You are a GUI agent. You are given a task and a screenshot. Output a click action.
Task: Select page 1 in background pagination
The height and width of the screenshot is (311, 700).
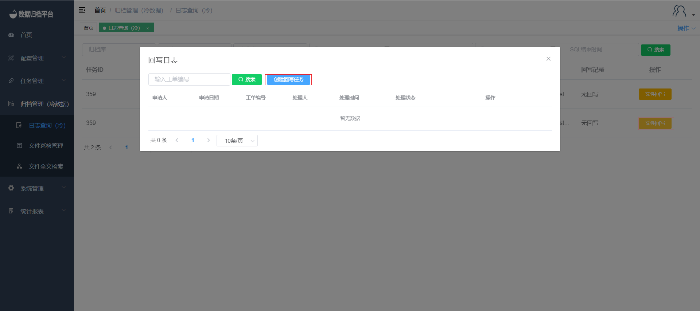click(127, 147)
